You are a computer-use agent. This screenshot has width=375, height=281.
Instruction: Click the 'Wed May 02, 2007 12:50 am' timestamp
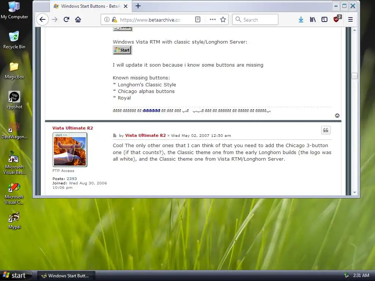(x=201, y=136)
